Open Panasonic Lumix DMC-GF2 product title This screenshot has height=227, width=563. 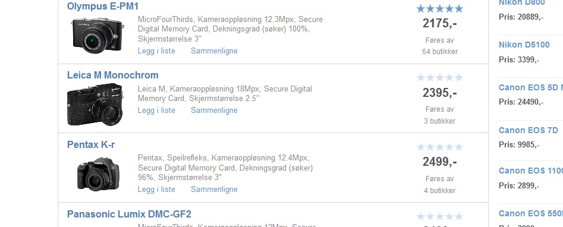[x=129, y=215]
